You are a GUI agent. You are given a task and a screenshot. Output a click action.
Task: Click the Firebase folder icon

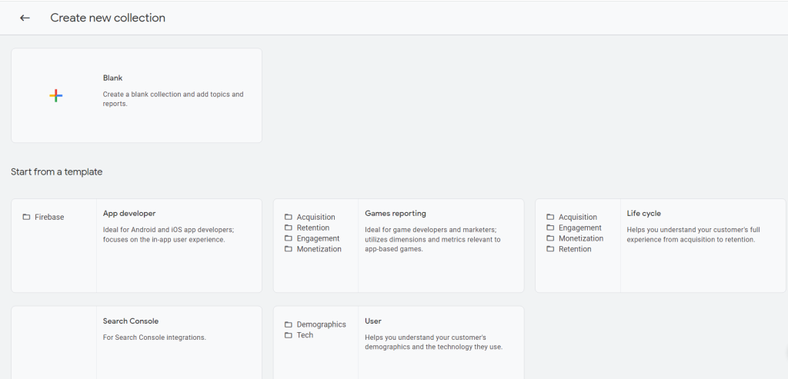26,218
